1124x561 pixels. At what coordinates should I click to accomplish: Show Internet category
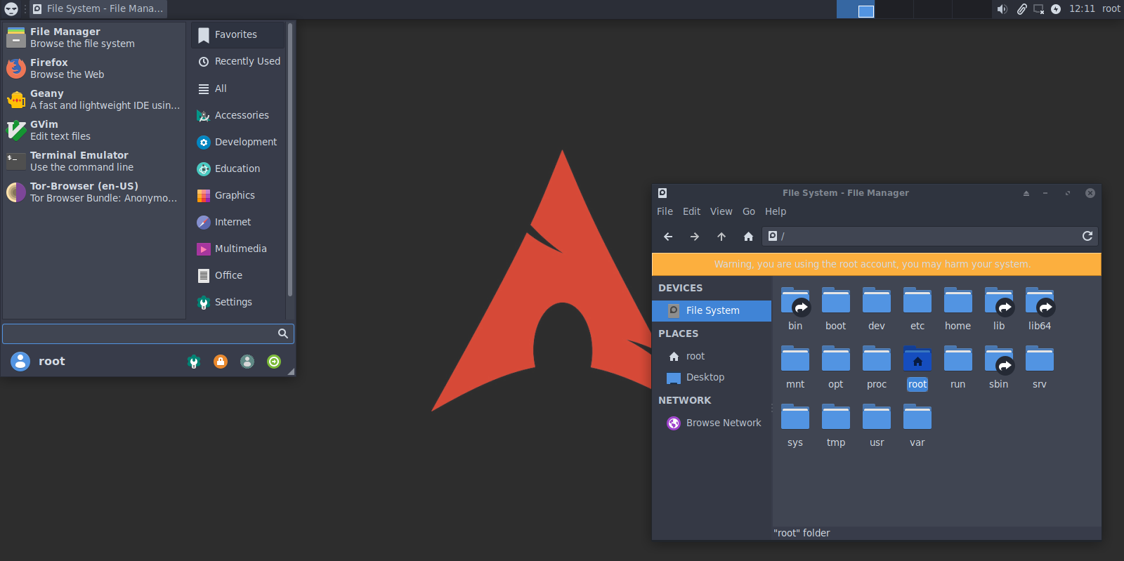point(238,222)
